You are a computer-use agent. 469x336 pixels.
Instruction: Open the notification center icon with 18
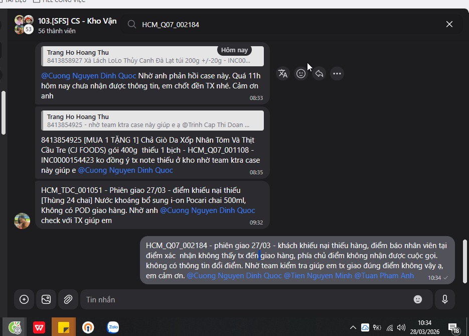click(453, 328)
